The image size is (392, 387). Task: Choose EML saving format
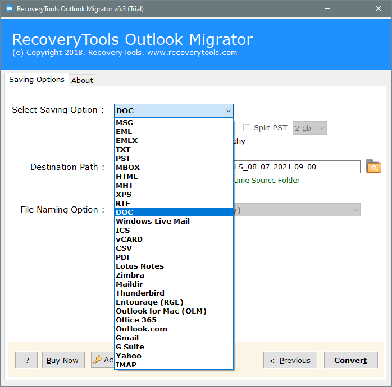174,132
